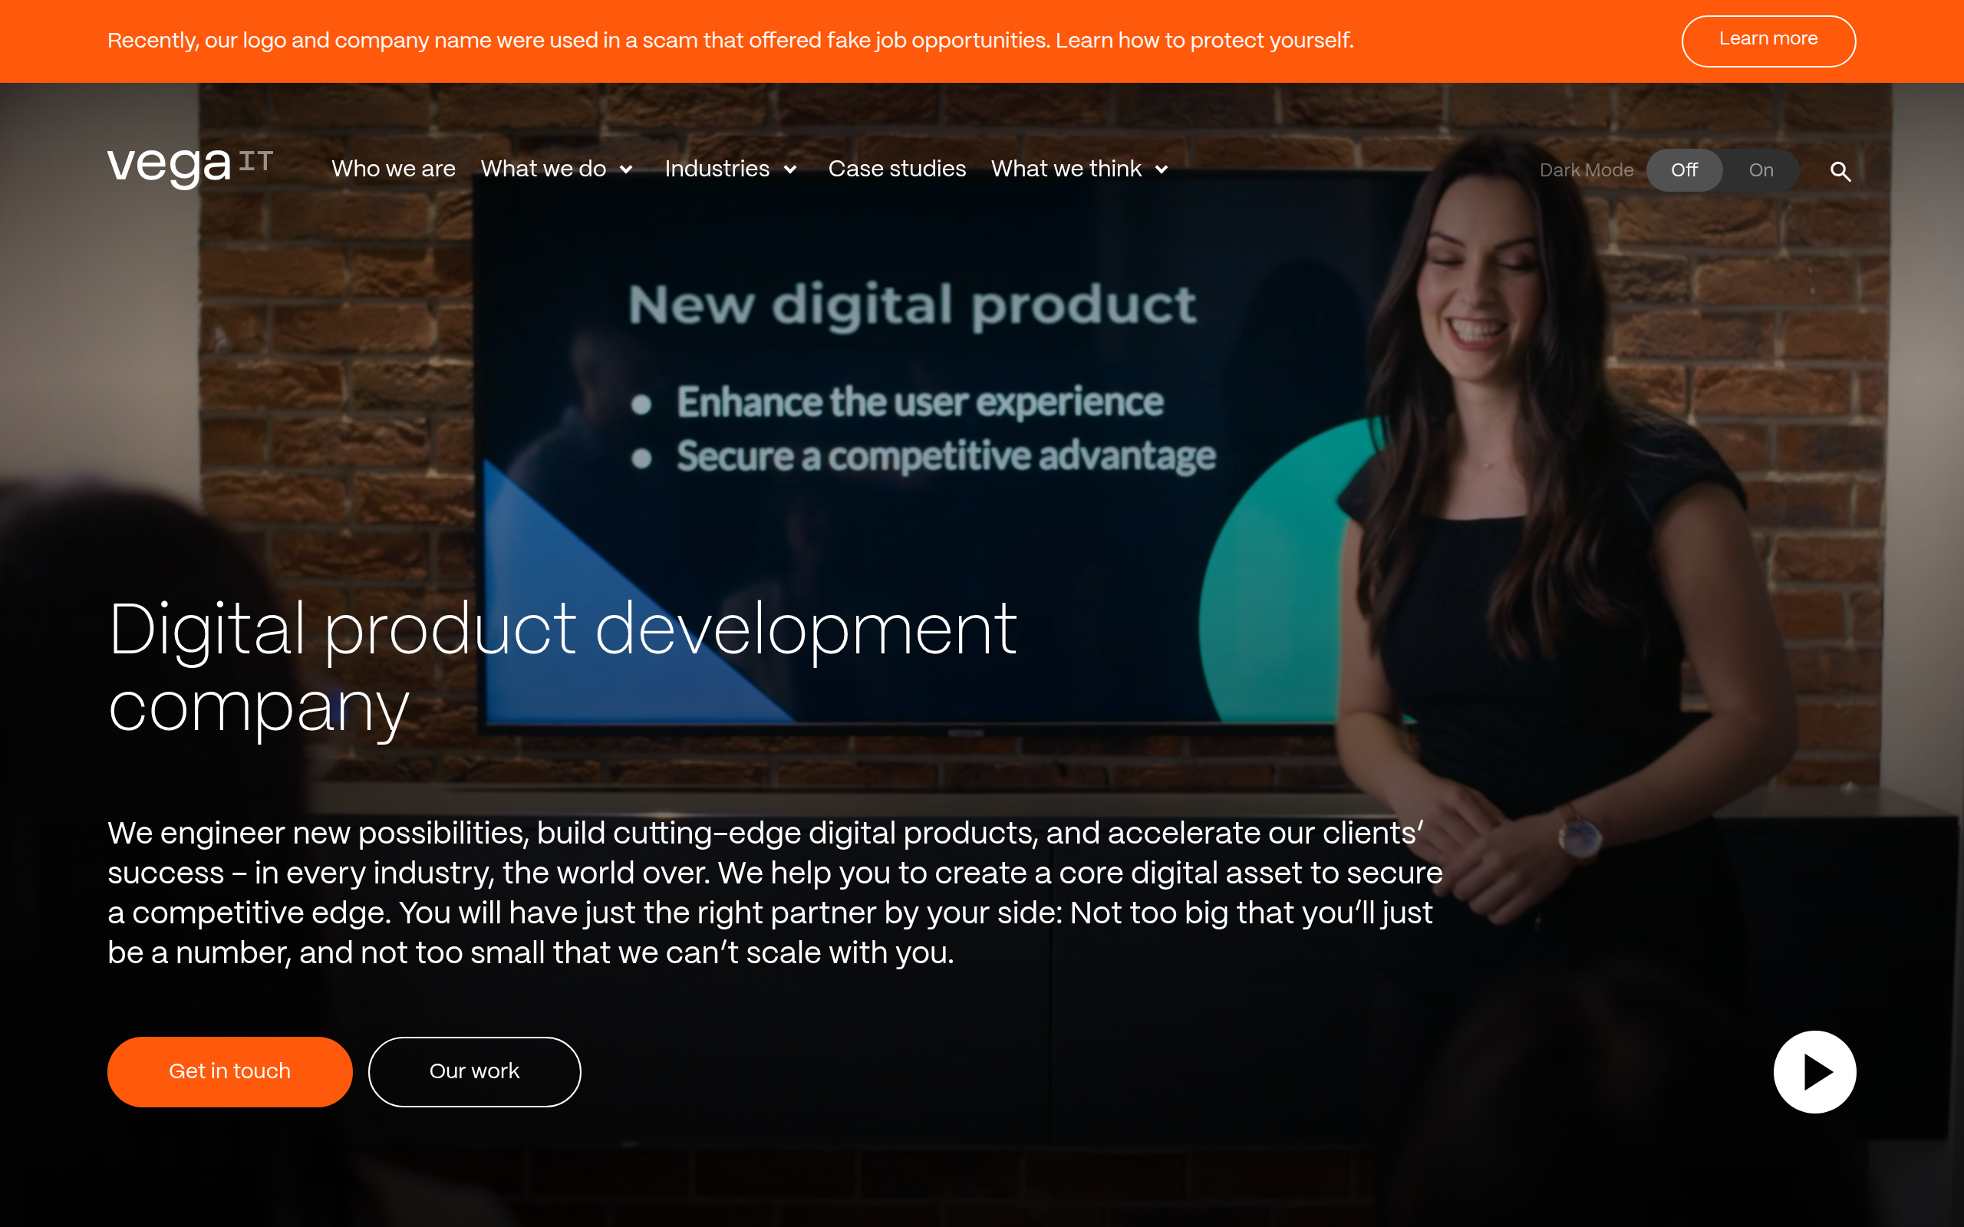Open the Case studies page
The height and width of the screenshot is (1227, 1964).
pyautogui.click(x=897, y=169)
